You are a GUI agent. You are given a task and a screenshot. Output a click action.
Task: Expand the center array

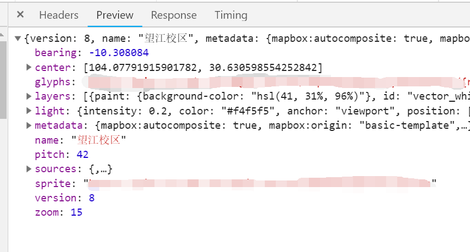pyautogui.click(x=29, y=67)
